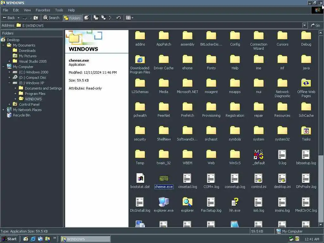Select the control.ini file

tap(259, 181)
